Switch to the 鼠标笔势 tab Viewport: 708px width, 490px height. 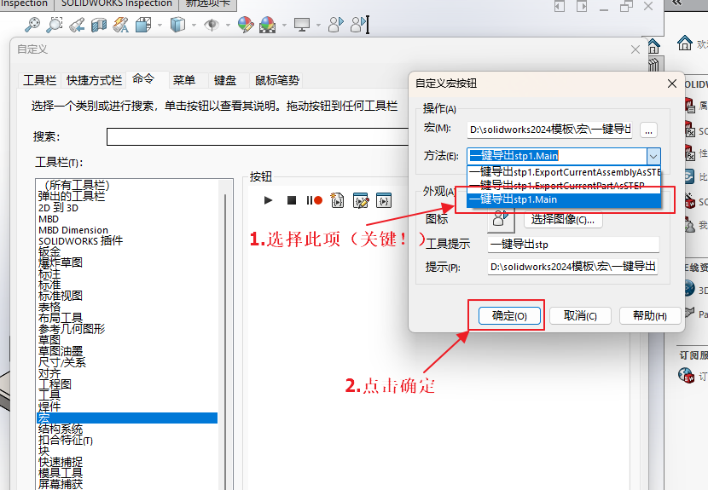(x=277, y=80)
